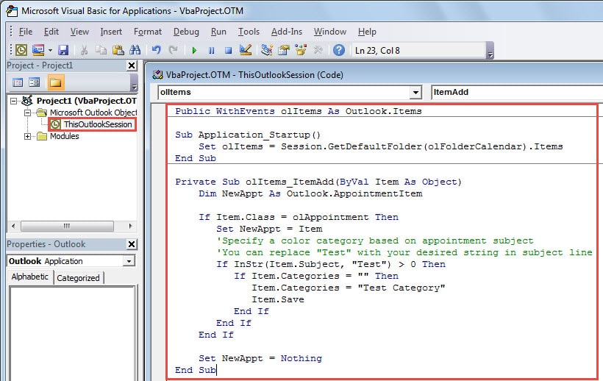Click the Reset stop icon
603x381 pixels.
(x=228, y=50)
